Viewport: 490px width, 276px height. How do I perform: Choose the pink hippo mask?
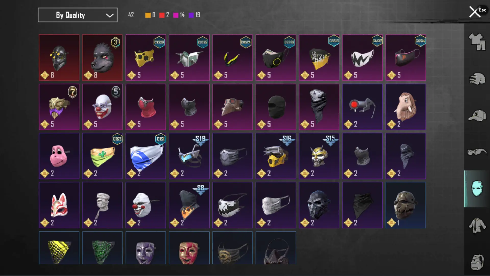point(59,156)
